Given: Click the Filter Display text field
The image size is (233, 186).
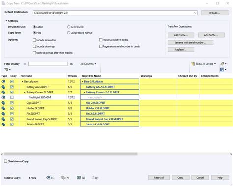Looking at the screenshot, I should pyautogui.click(x=48, y=64).
